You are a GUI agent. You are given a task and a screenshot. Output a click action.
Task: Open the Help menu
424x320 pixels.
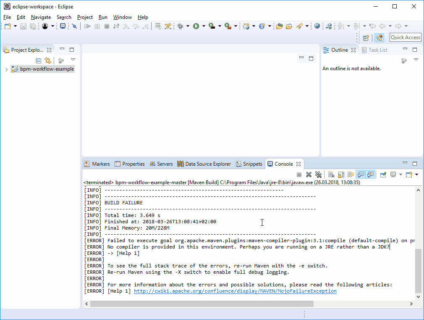tap(143, 17)
